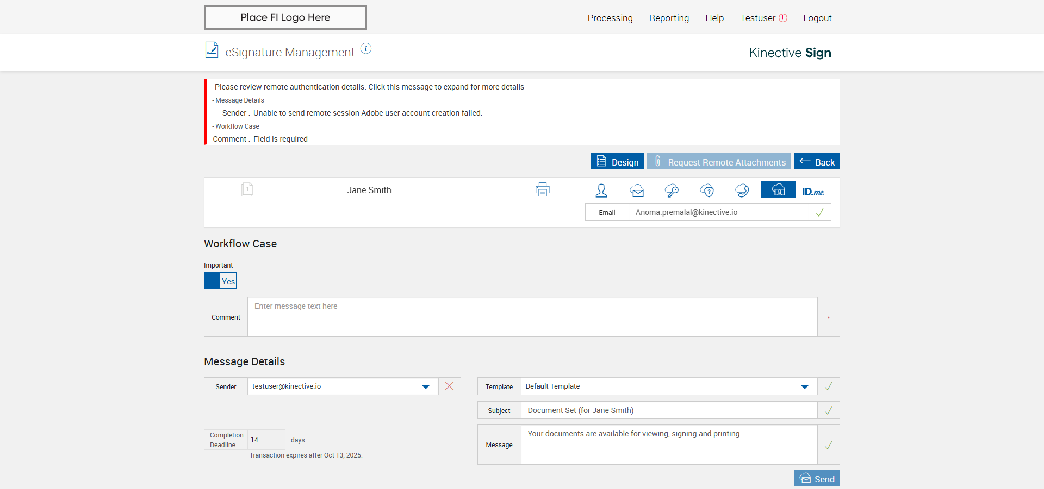
Task: Click the printer icon for Jane Smith
Action: (x=542, y=190)
